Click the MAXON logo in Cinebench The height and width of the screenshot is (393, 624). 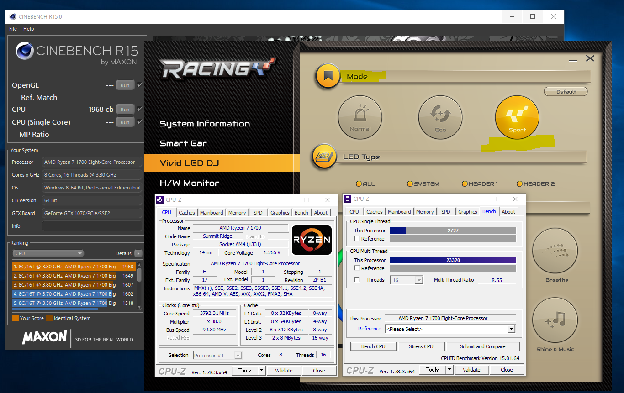pos(44,337)
